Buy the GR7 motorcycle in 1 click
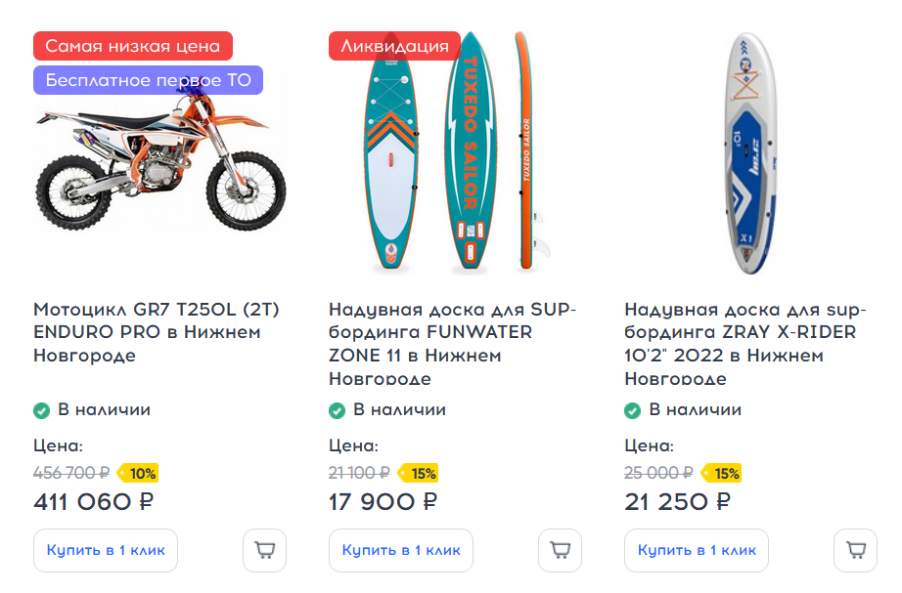The height and width of the screenshot is (593, 902). pos(106,550)
